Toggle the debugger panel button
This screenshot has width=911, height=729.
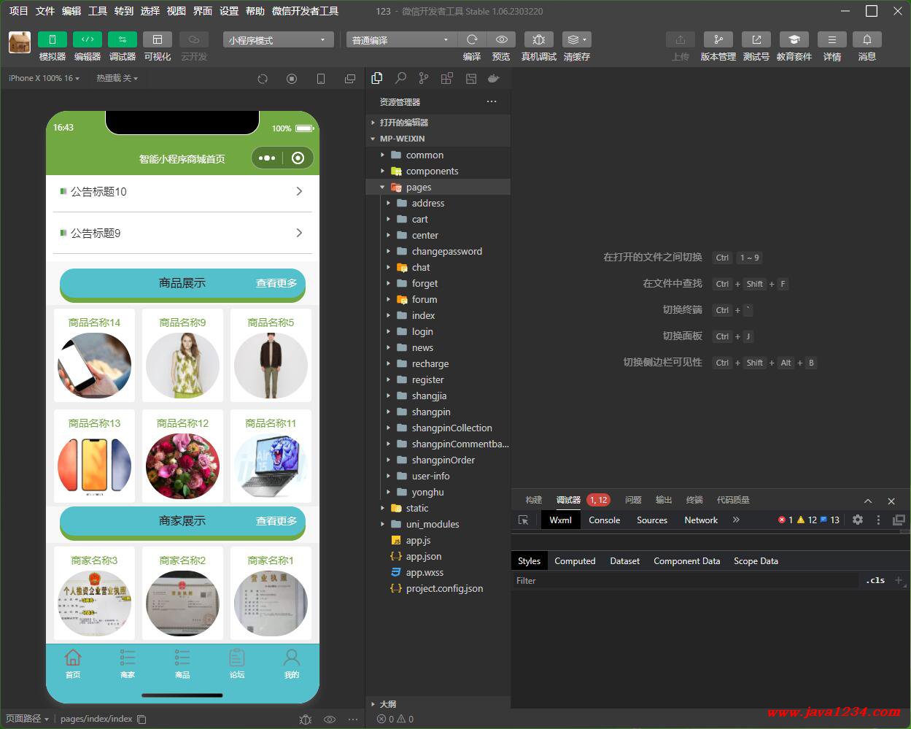click(123, 39)
